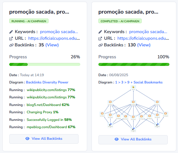Click the RUNNING - AI CAMPAIGN badge
The width and height of the screenshot is (178, 153).
tap(29, 21)
